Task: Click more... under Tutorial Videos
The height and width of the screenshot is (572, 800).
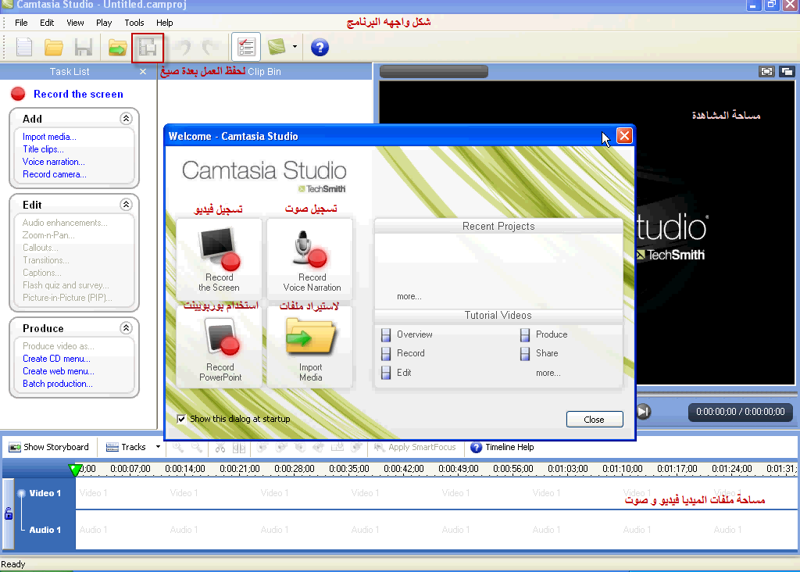Action: [x=548, y=373]
